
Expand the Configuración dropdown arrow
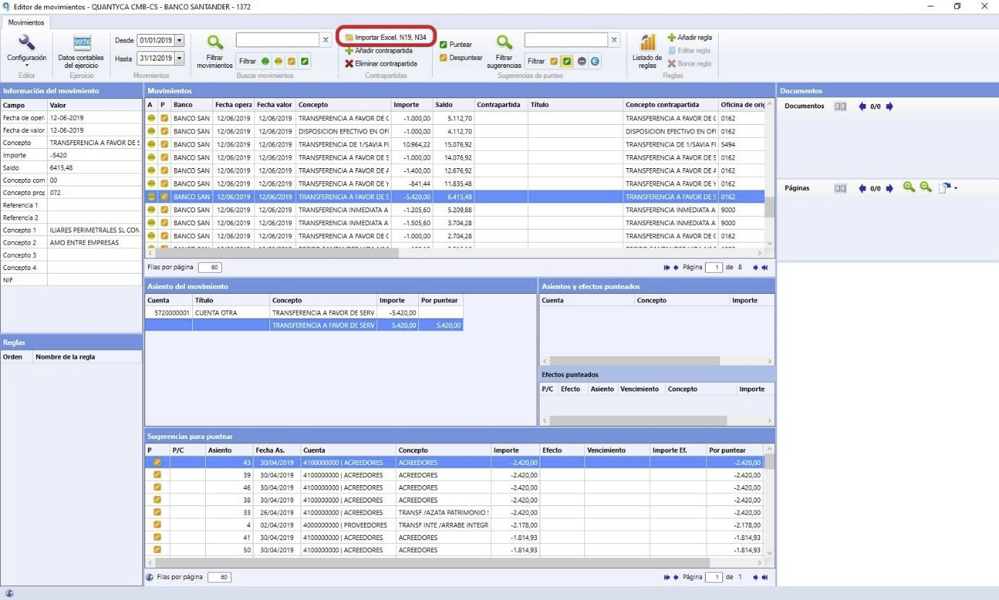tap(26, 65)
